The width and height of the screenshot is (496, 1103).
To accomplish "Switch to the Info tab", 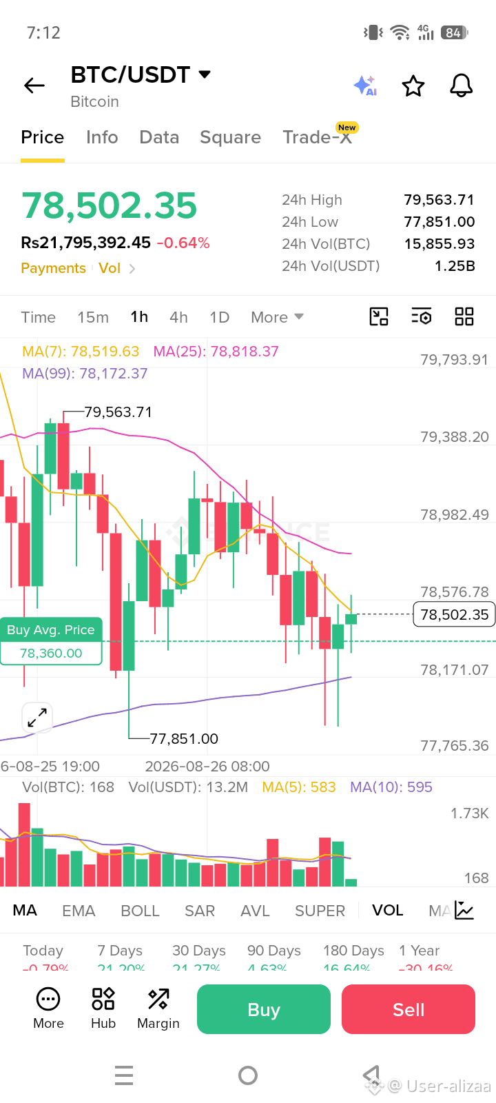I will [102, 137].
